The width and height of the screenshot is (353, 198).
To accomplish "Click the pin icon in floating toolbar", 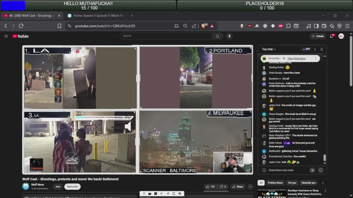I will click(168, 194).
